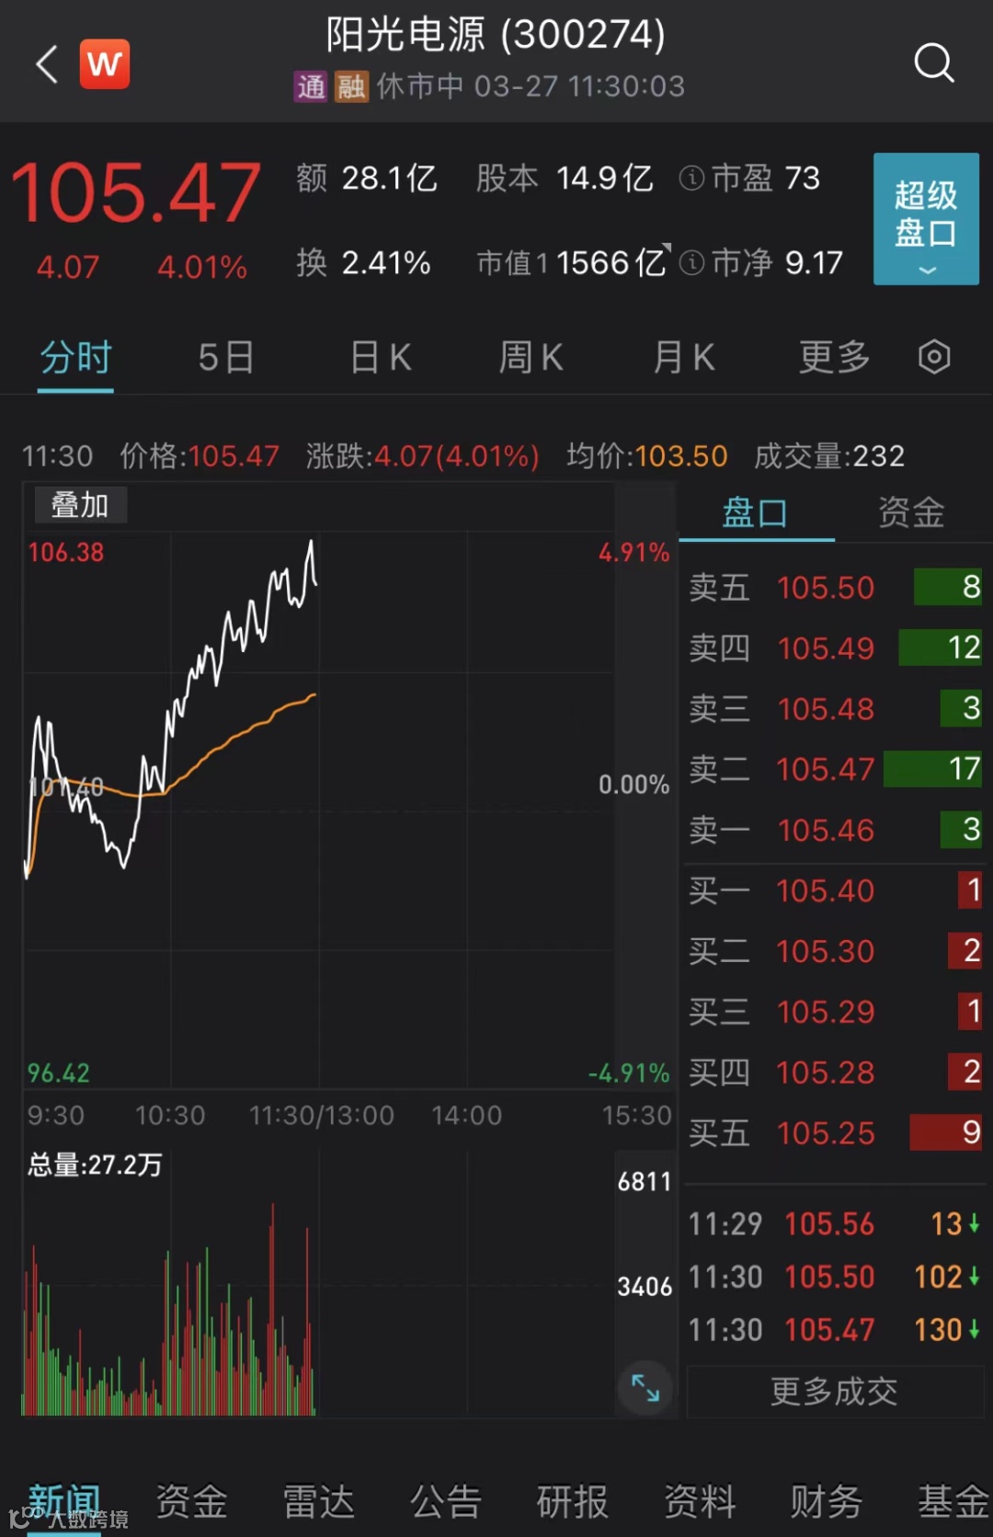Screen dimensions: 993x1537
Task: Tap the 买五 105.25 bid row
Action: (x=835, y=1133)
